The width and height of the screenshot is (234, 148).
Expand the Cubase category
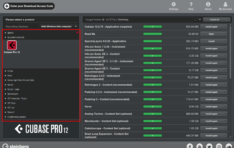coord(6,71)
